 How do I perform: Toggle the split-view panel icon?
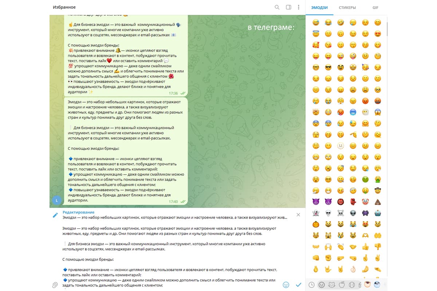tap(288, 7)
